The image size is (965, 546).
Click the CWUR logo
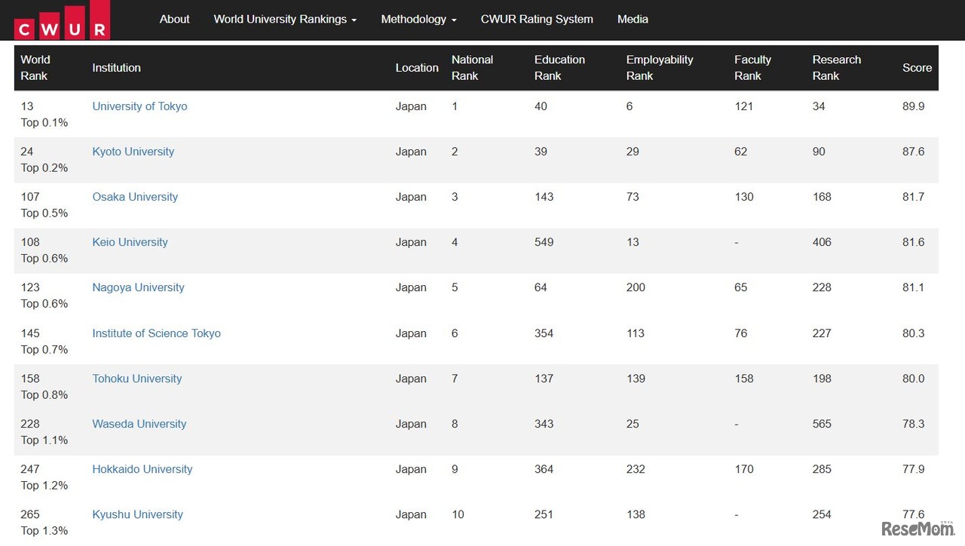62,20
